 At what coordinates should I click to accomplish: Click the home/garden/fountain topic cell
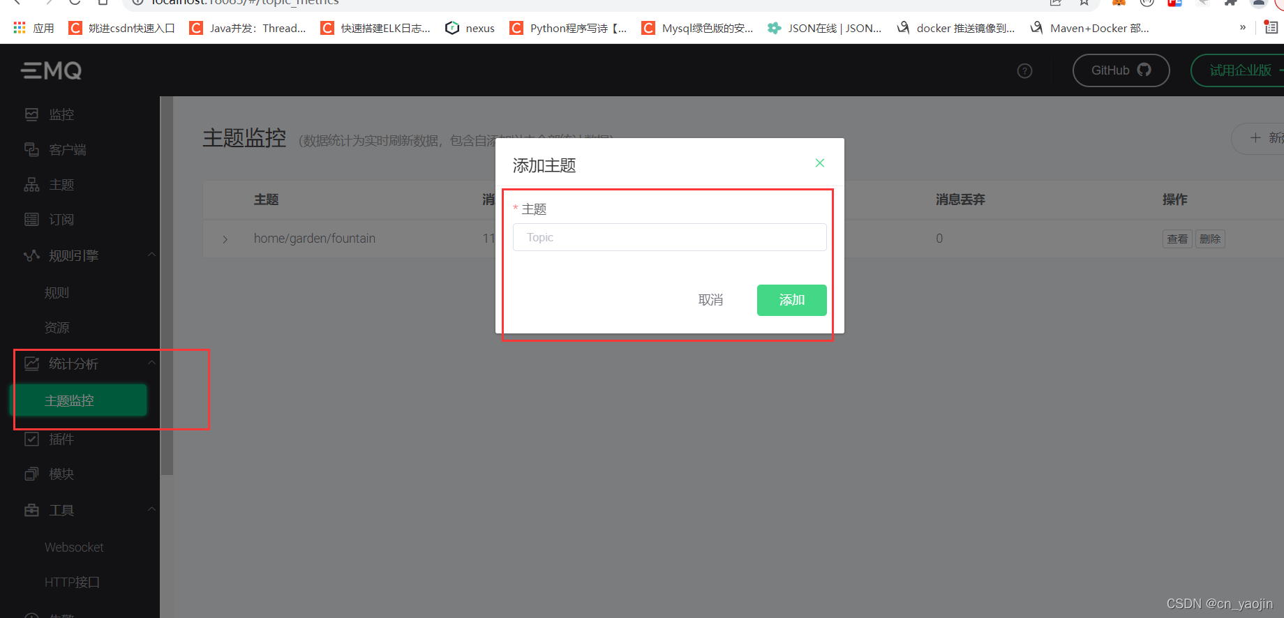coord(315,239)
